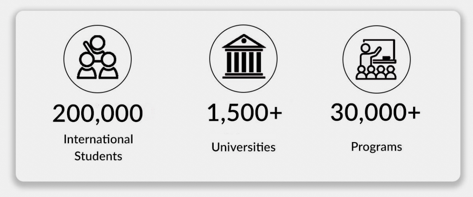Open the "Universities" label

pyautogui.click(x=244, y=147)
